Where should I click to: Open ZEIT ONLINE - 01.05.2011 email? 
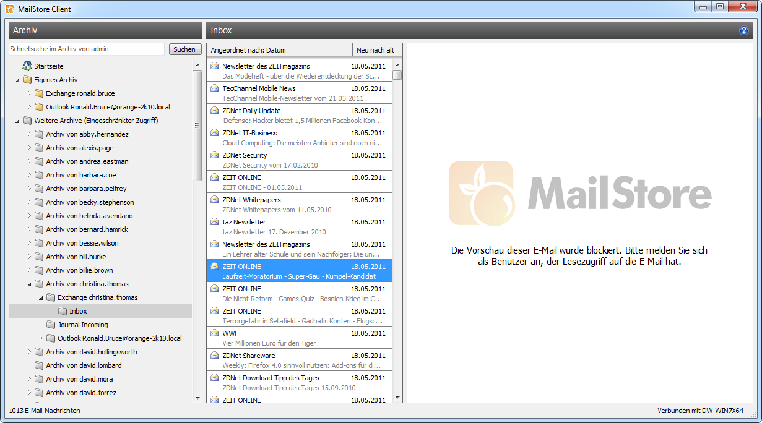point(300,182)
